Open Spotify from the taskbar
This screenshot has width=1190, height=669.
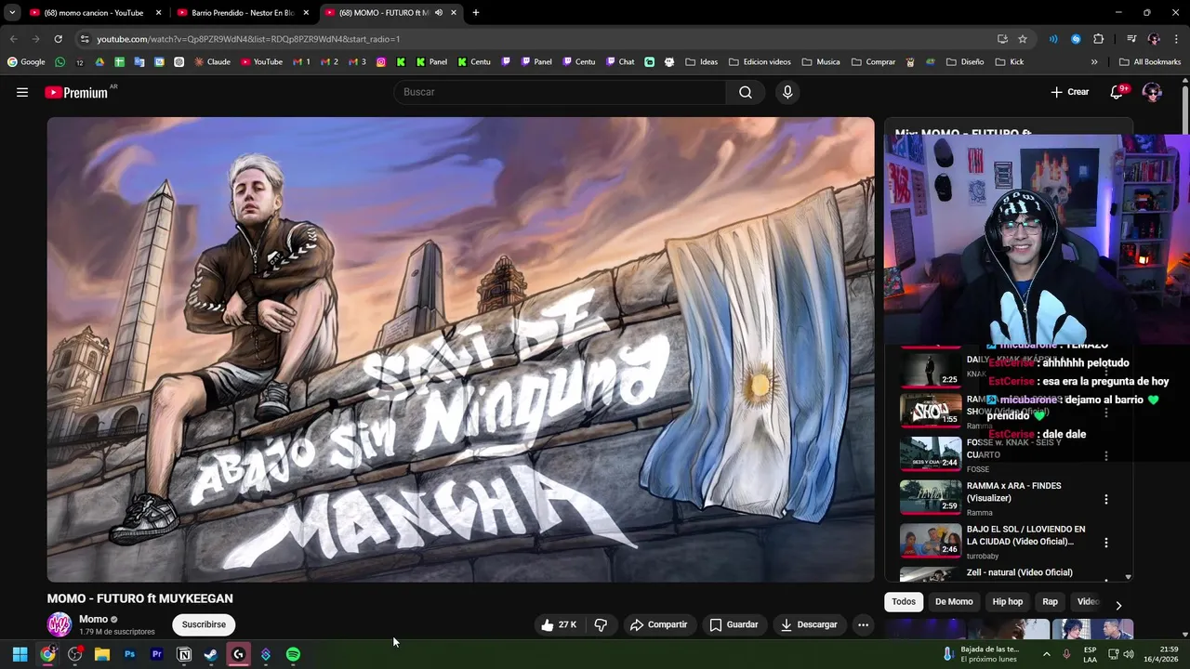(293, 654)
